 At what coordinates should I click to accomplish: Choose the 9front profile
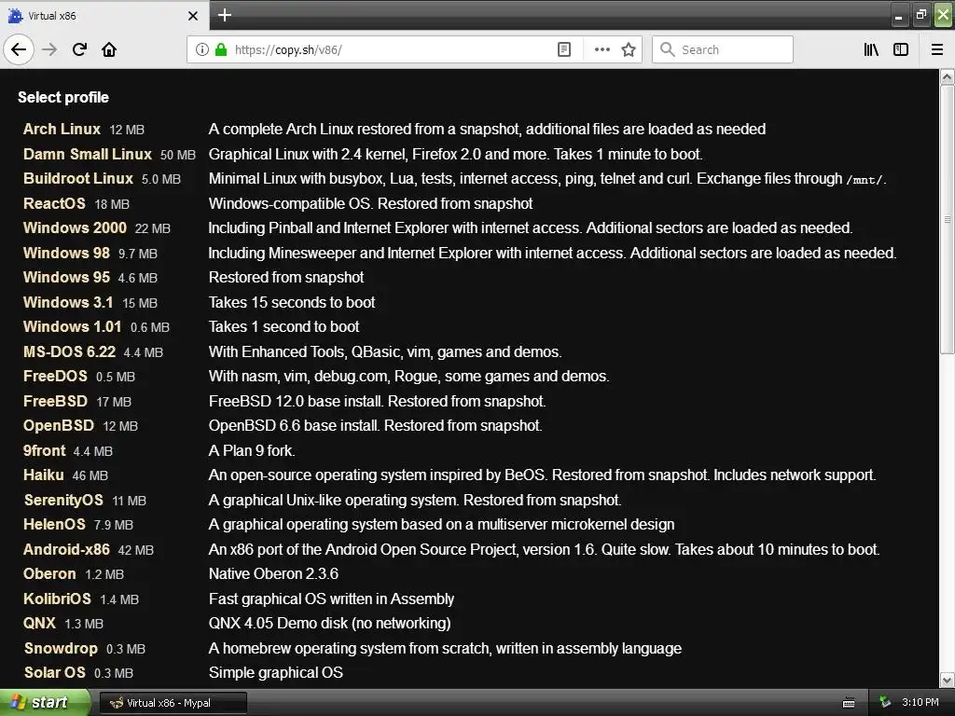[44, 450]
